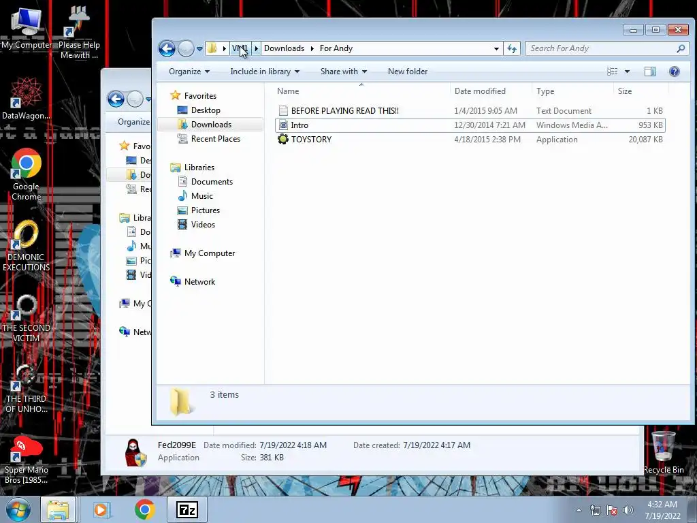Sort files by Name column

pos(288,91)
